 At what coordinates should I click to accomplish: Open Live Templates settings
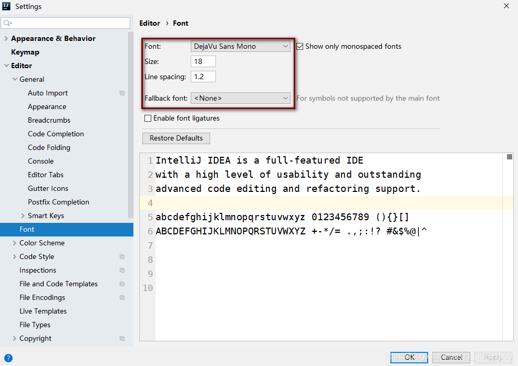[x=43, y=311]
